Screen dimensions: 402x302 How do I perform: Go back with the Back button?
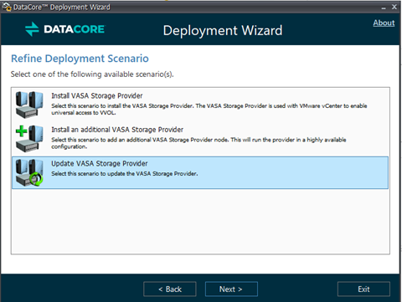pos(170,289)
